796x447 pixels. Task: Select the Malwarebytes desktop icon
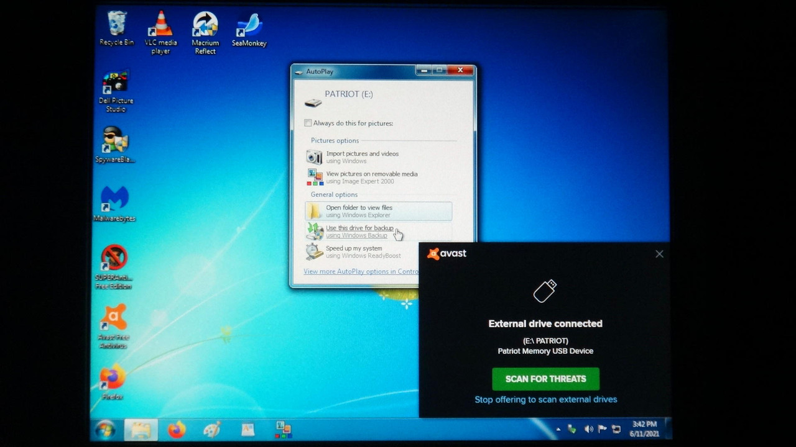114,204
